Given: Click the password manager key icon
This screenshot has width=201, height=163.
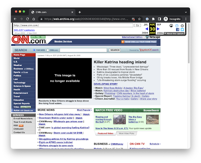Looking at the screenshot, I should 147,19.
